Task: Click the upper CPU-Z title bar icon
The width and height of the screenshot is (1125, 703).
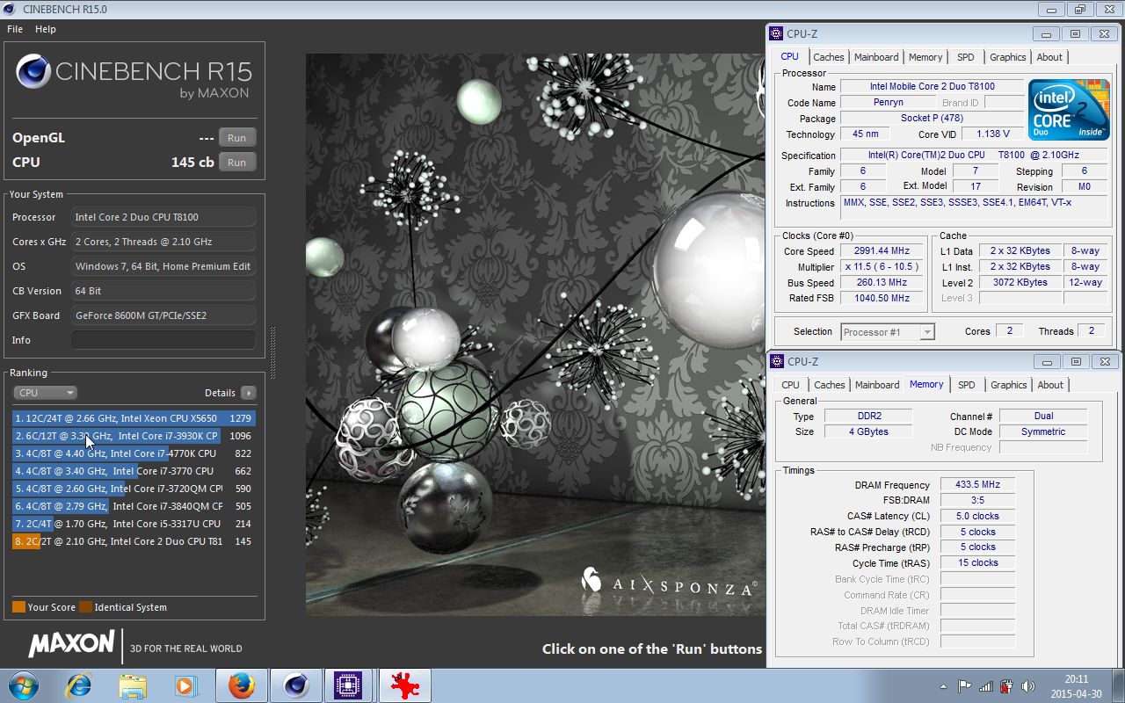Action: [x=776, y=33]
